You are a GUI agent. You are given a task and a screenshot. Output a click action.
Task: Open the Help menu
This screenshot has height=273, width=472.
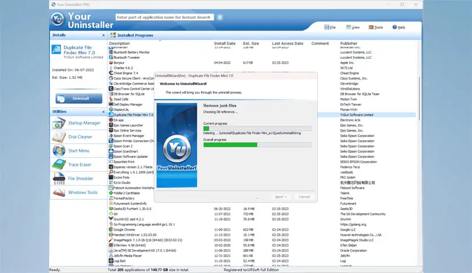pyautogui.click(x=399, y=28)
